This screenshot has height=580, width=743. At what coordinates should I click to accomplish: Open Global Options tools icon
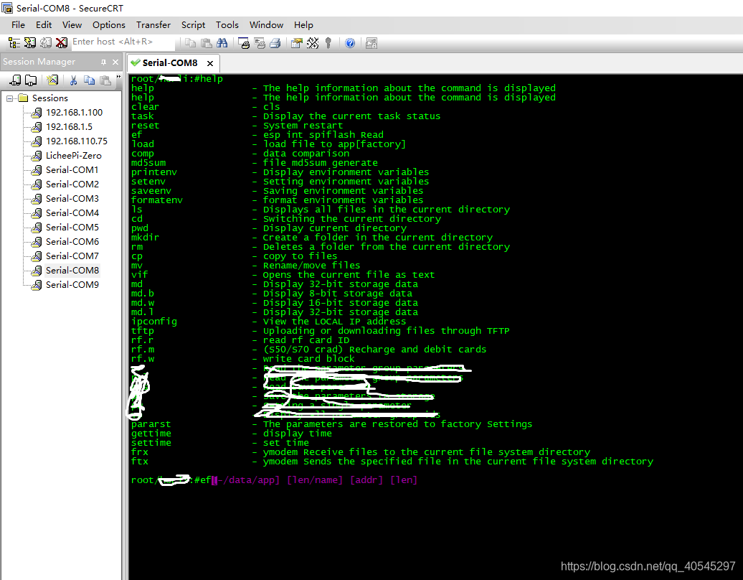313,43
